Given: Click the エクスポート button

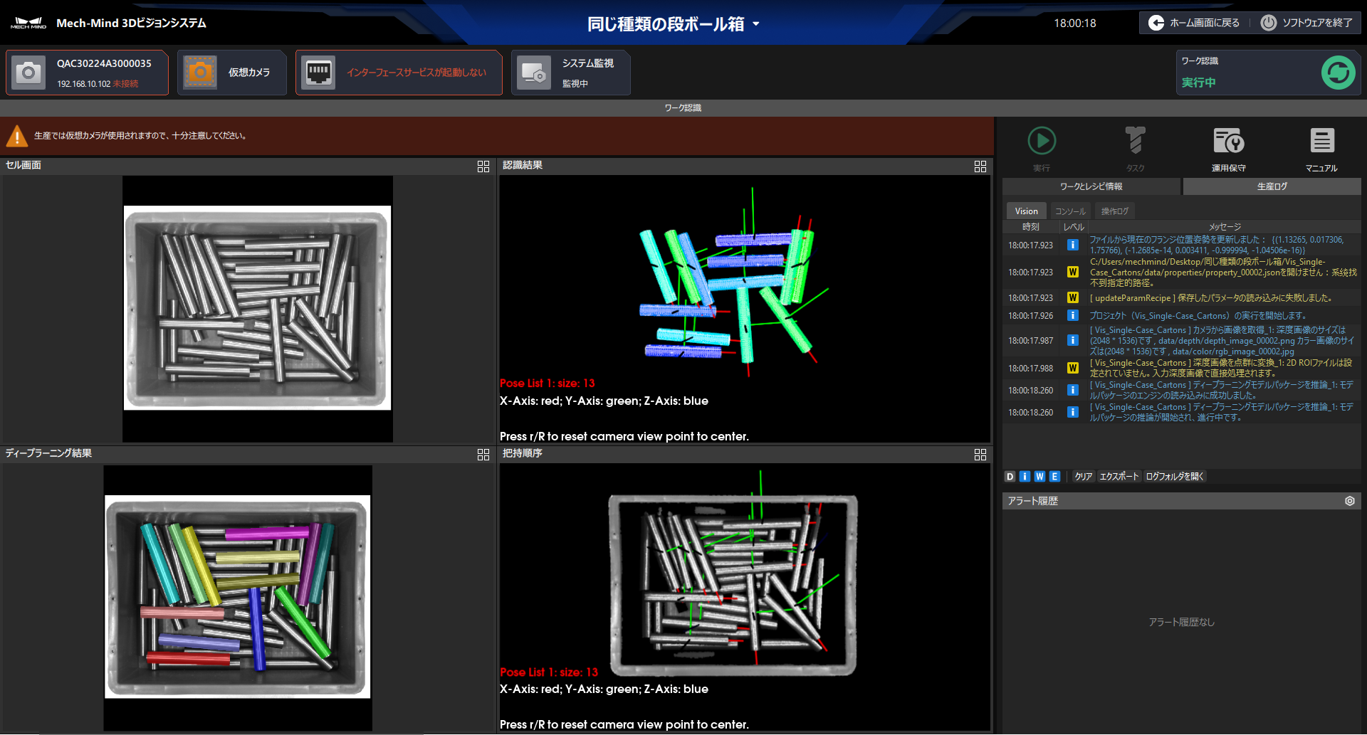Looking at the screenshot, I should (x=1119, y=477).
